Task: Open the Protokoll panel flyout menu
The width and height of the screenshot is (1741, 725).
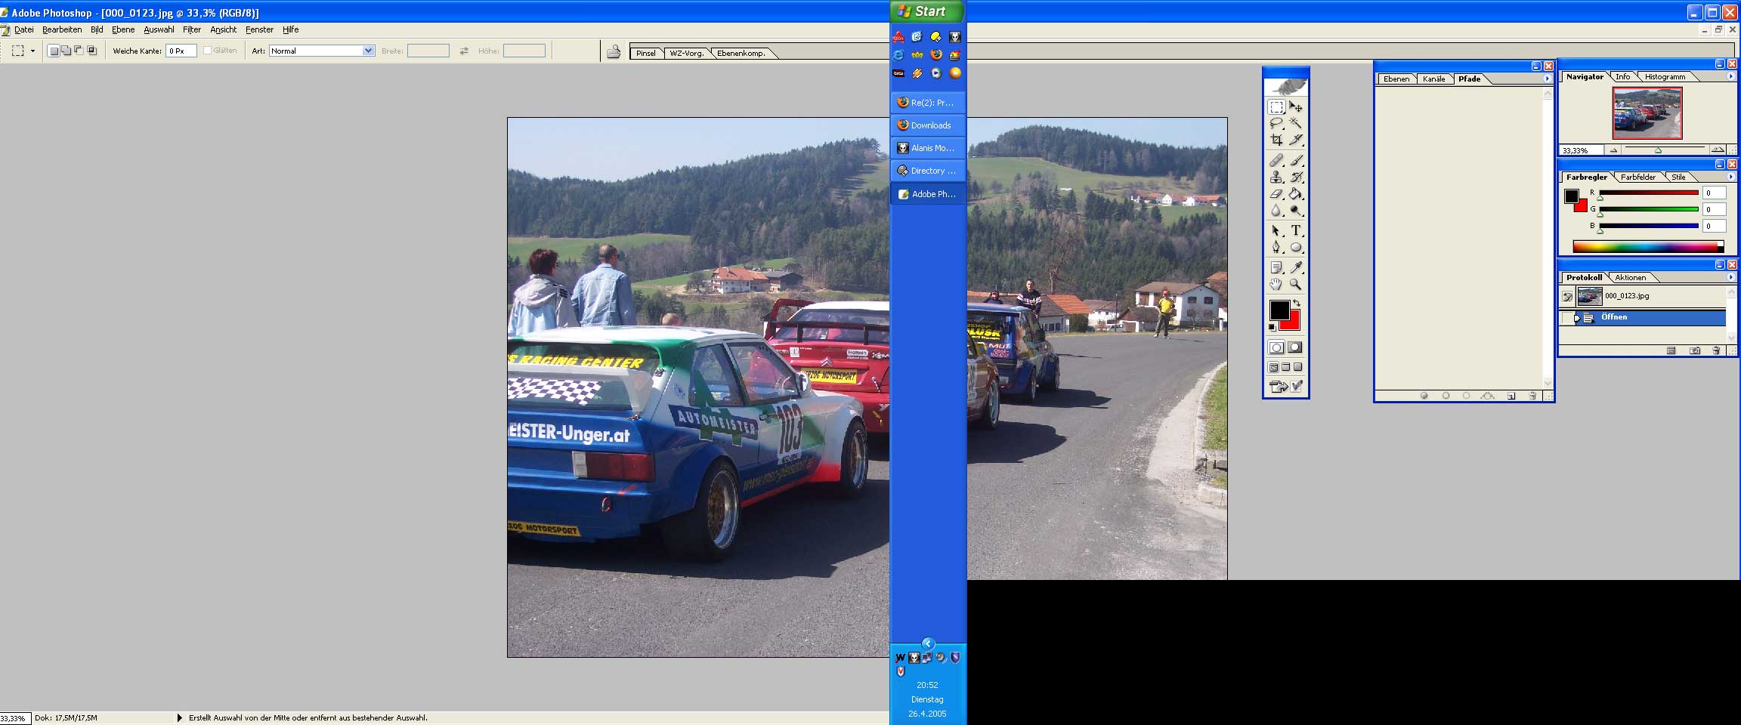Action: pos(1731,277)
